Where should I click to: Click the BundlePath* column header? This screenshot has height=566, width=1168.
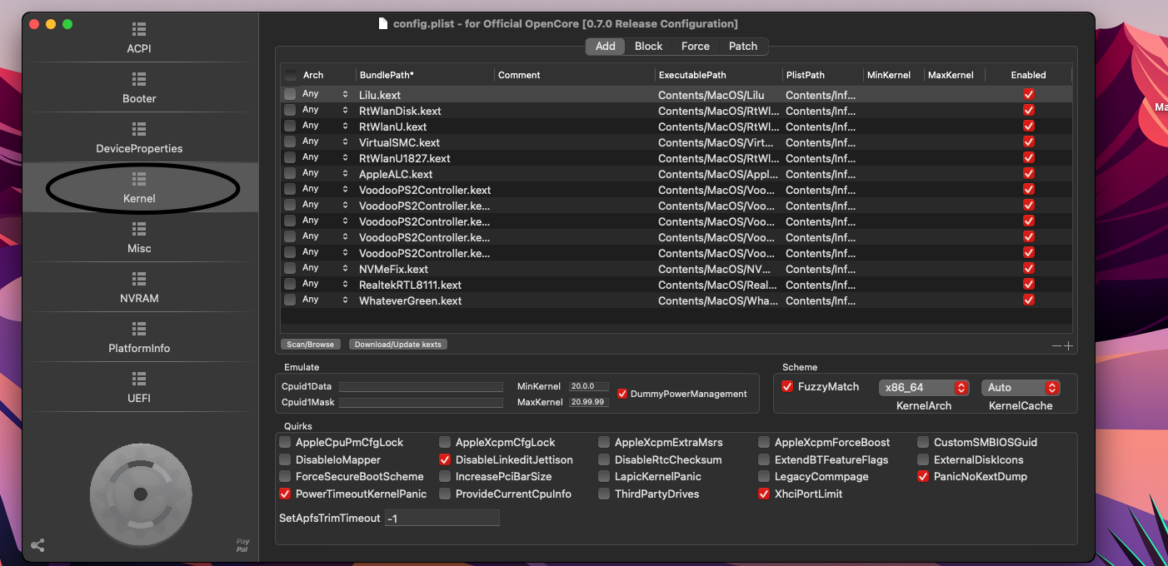425,75
